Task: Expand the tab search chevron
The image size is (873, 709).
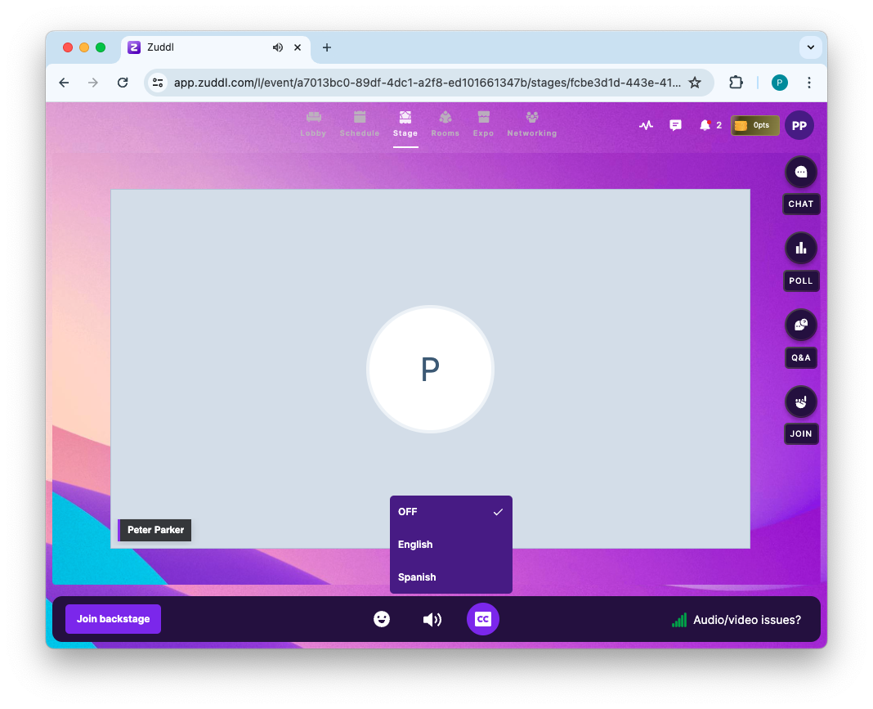Action: pyautogui.click(x=811, y=47)
